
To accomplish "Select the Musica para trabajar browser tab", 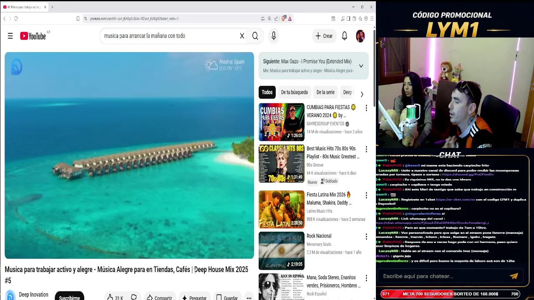I will (x=24, y=7).
